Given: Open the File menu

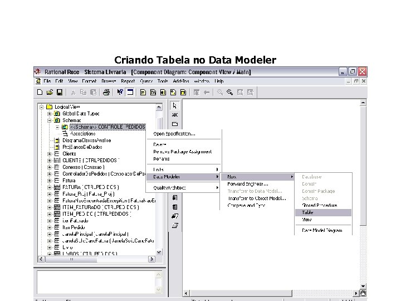Looking at the screenshot, I should tap(47, 81).
